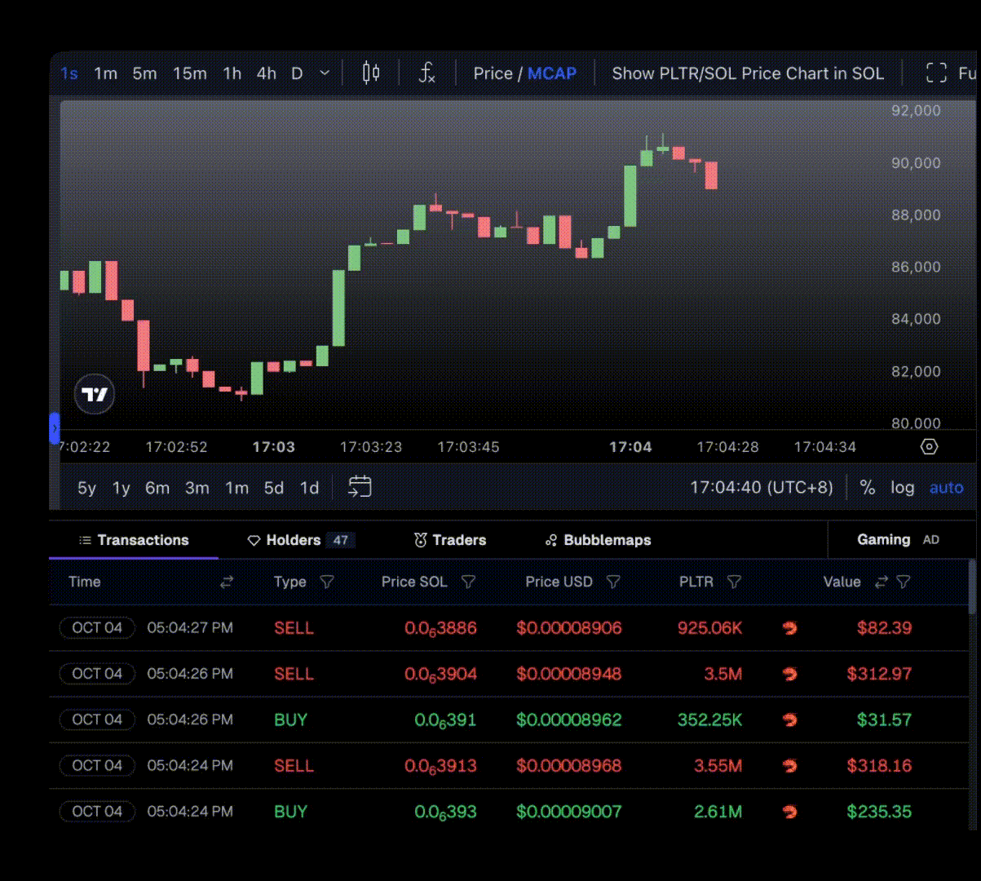The height and width of the screenshot is (881, 981).
Task: Set chart range to 1d
Action: tap(309, 488)
